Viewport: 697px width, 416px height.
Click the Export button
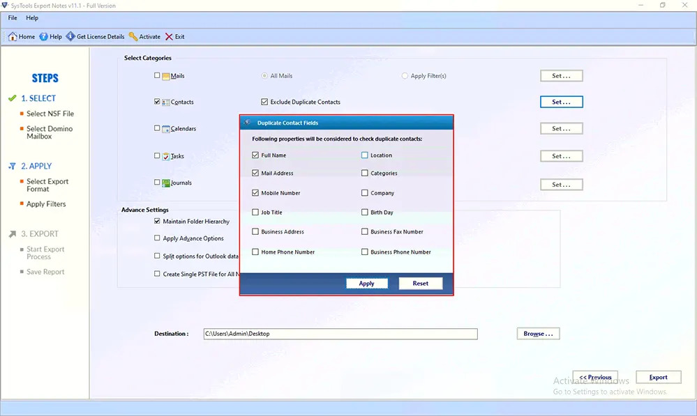[x=659, y=378]
